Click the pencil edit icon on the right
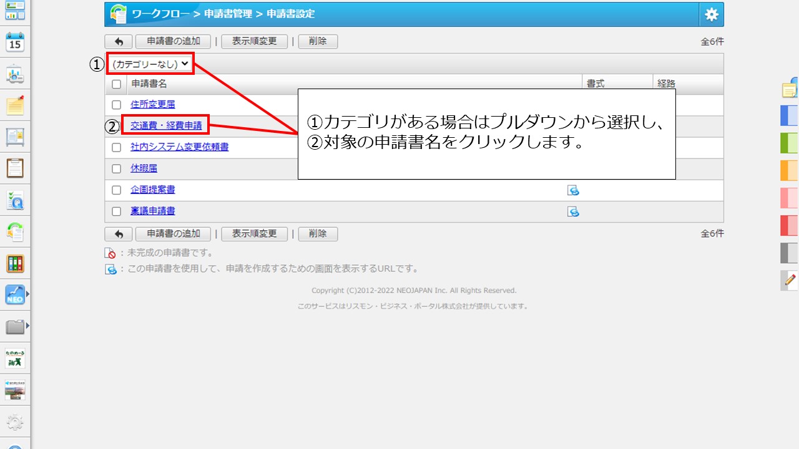 click(789, 281)
